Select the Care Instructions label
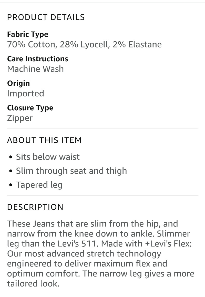 (x=38, y=59)
